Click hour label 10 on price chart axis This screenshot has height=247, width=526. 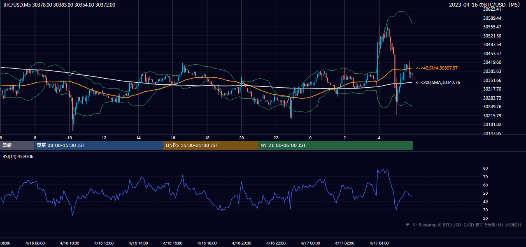(x=70, y=137)
